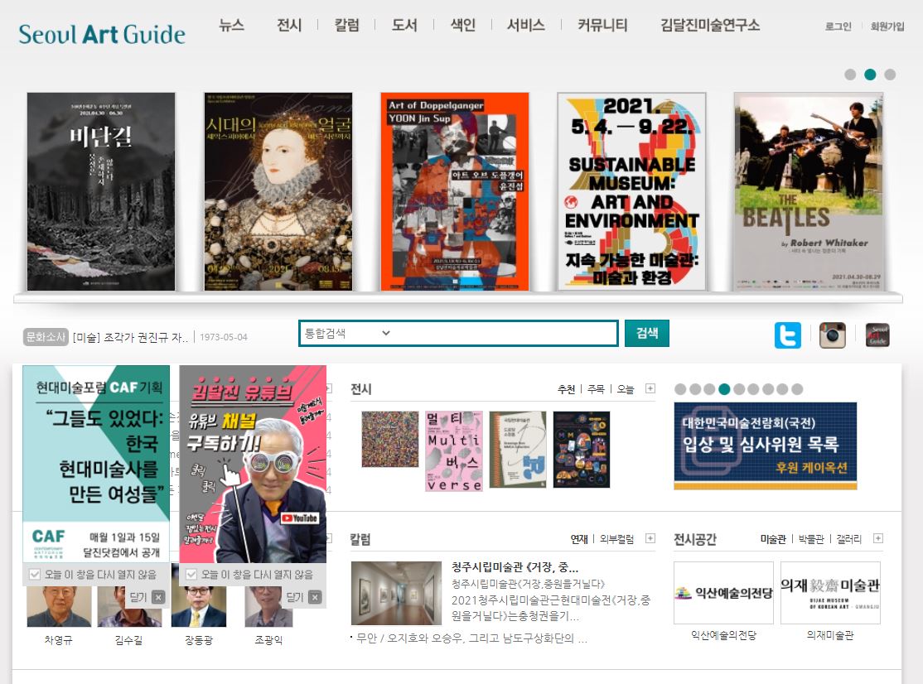Select the second poster carousel dot
This screenshot has width=923, height=684.
click(x=870, y=75)
